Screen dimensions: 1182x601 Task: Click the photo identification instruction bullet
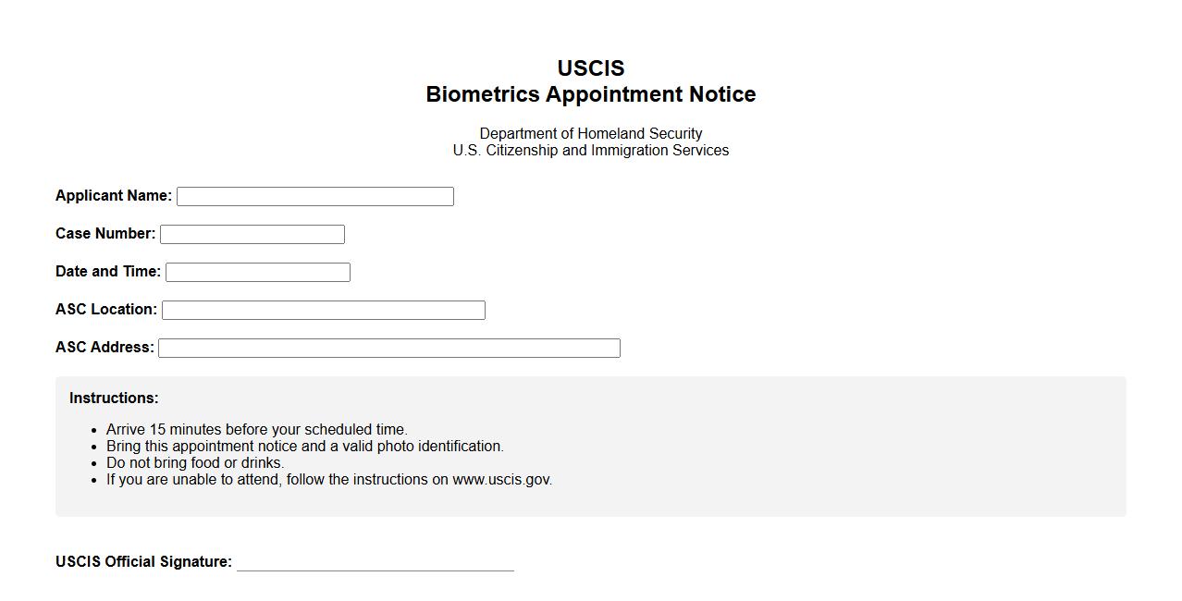(x=304, y=447)
